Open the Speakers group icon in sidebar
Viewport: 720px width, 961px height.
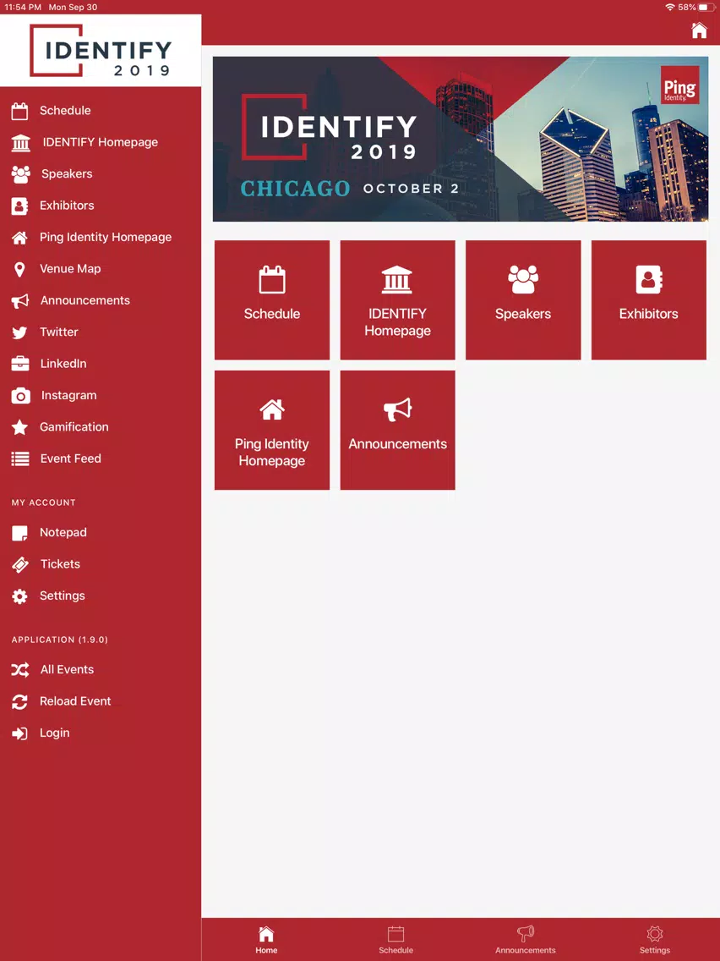click(x=21, y=174)
